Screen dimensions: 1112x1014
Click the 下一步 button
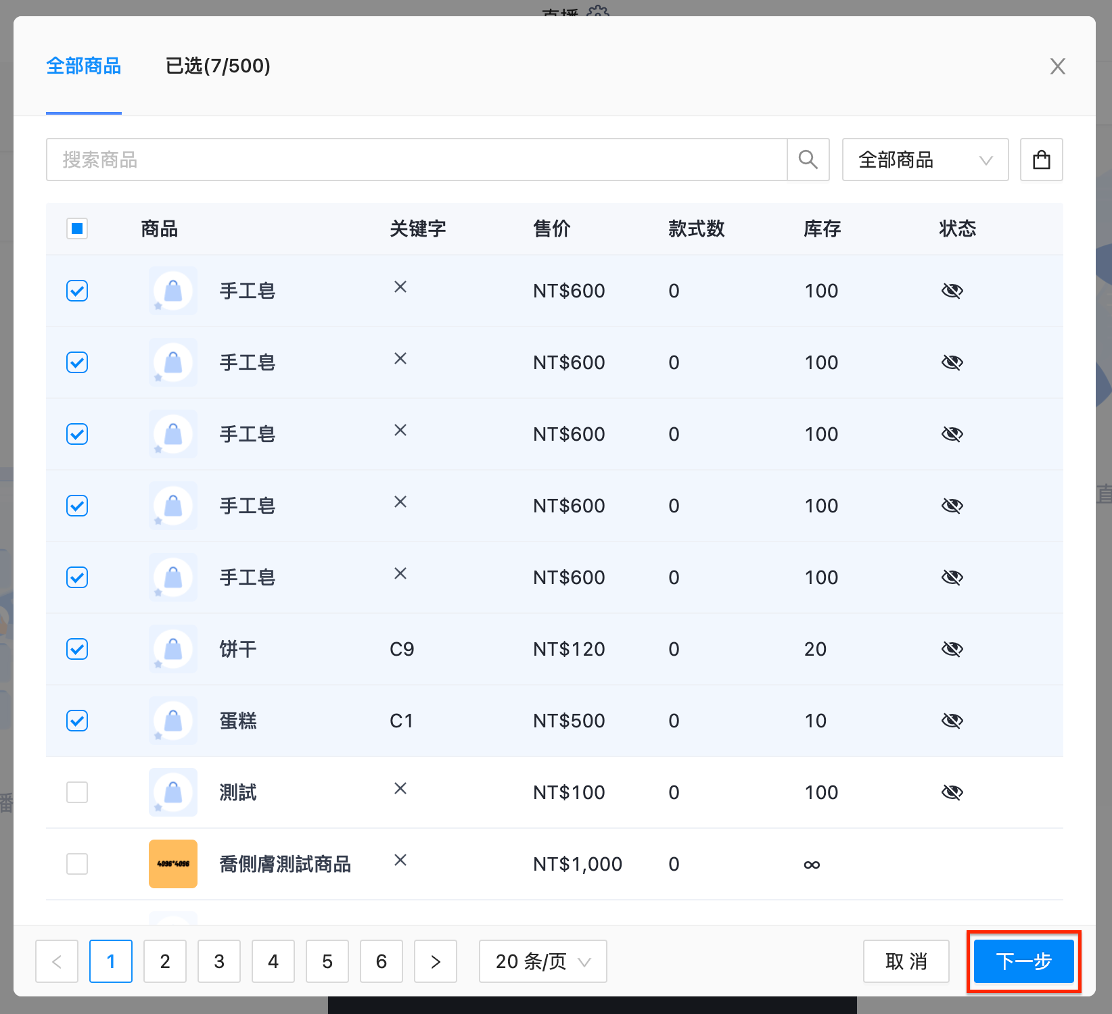click(1024, 961)
